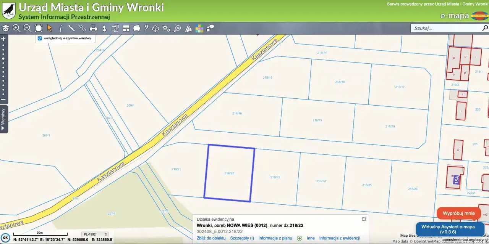Open the settings gears icon
The height and width of the screenshot is (244, 489).
(x=167, y=28)
